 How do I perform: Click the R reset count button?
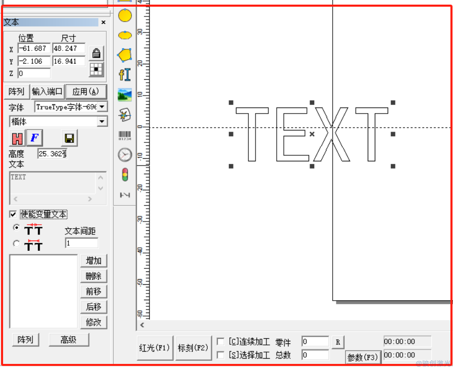click(338, 342)
